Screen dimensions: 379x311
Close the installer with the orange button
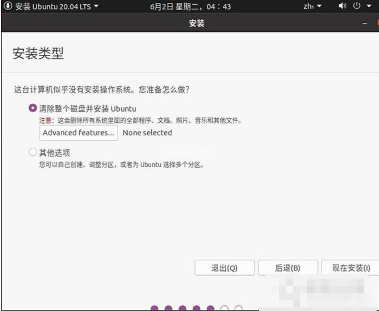click(x=377, y=24)
